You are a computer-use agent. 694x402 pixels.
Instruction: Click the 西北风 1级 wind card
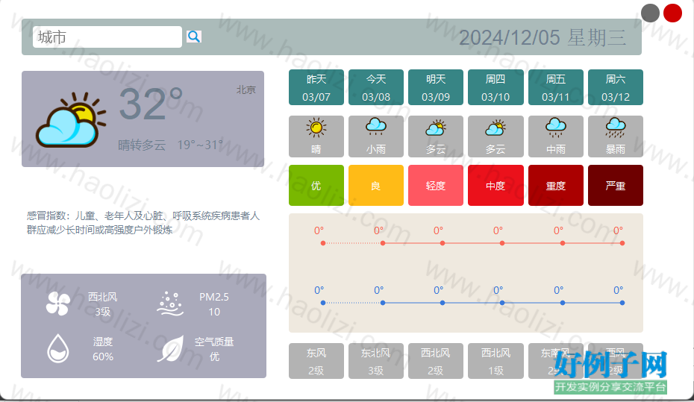click(496, 361)
